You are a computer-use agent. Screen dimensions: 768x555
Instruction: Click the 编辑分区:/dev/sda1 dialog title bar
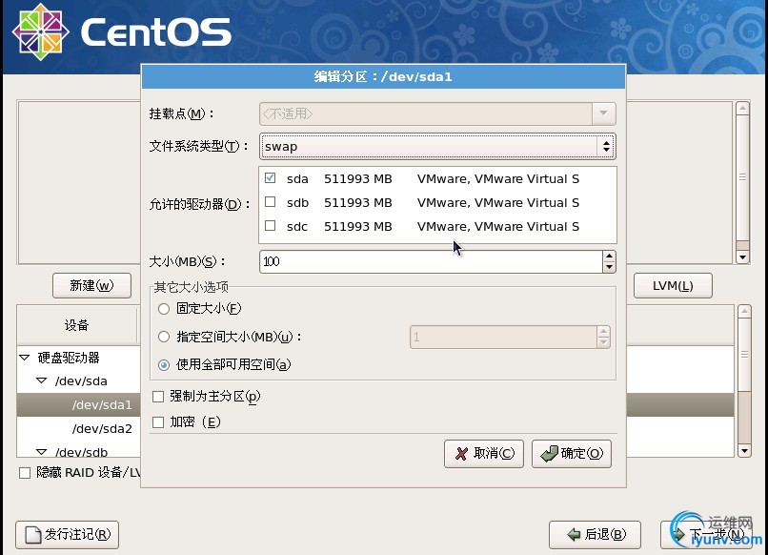click(x=383, y=76)
